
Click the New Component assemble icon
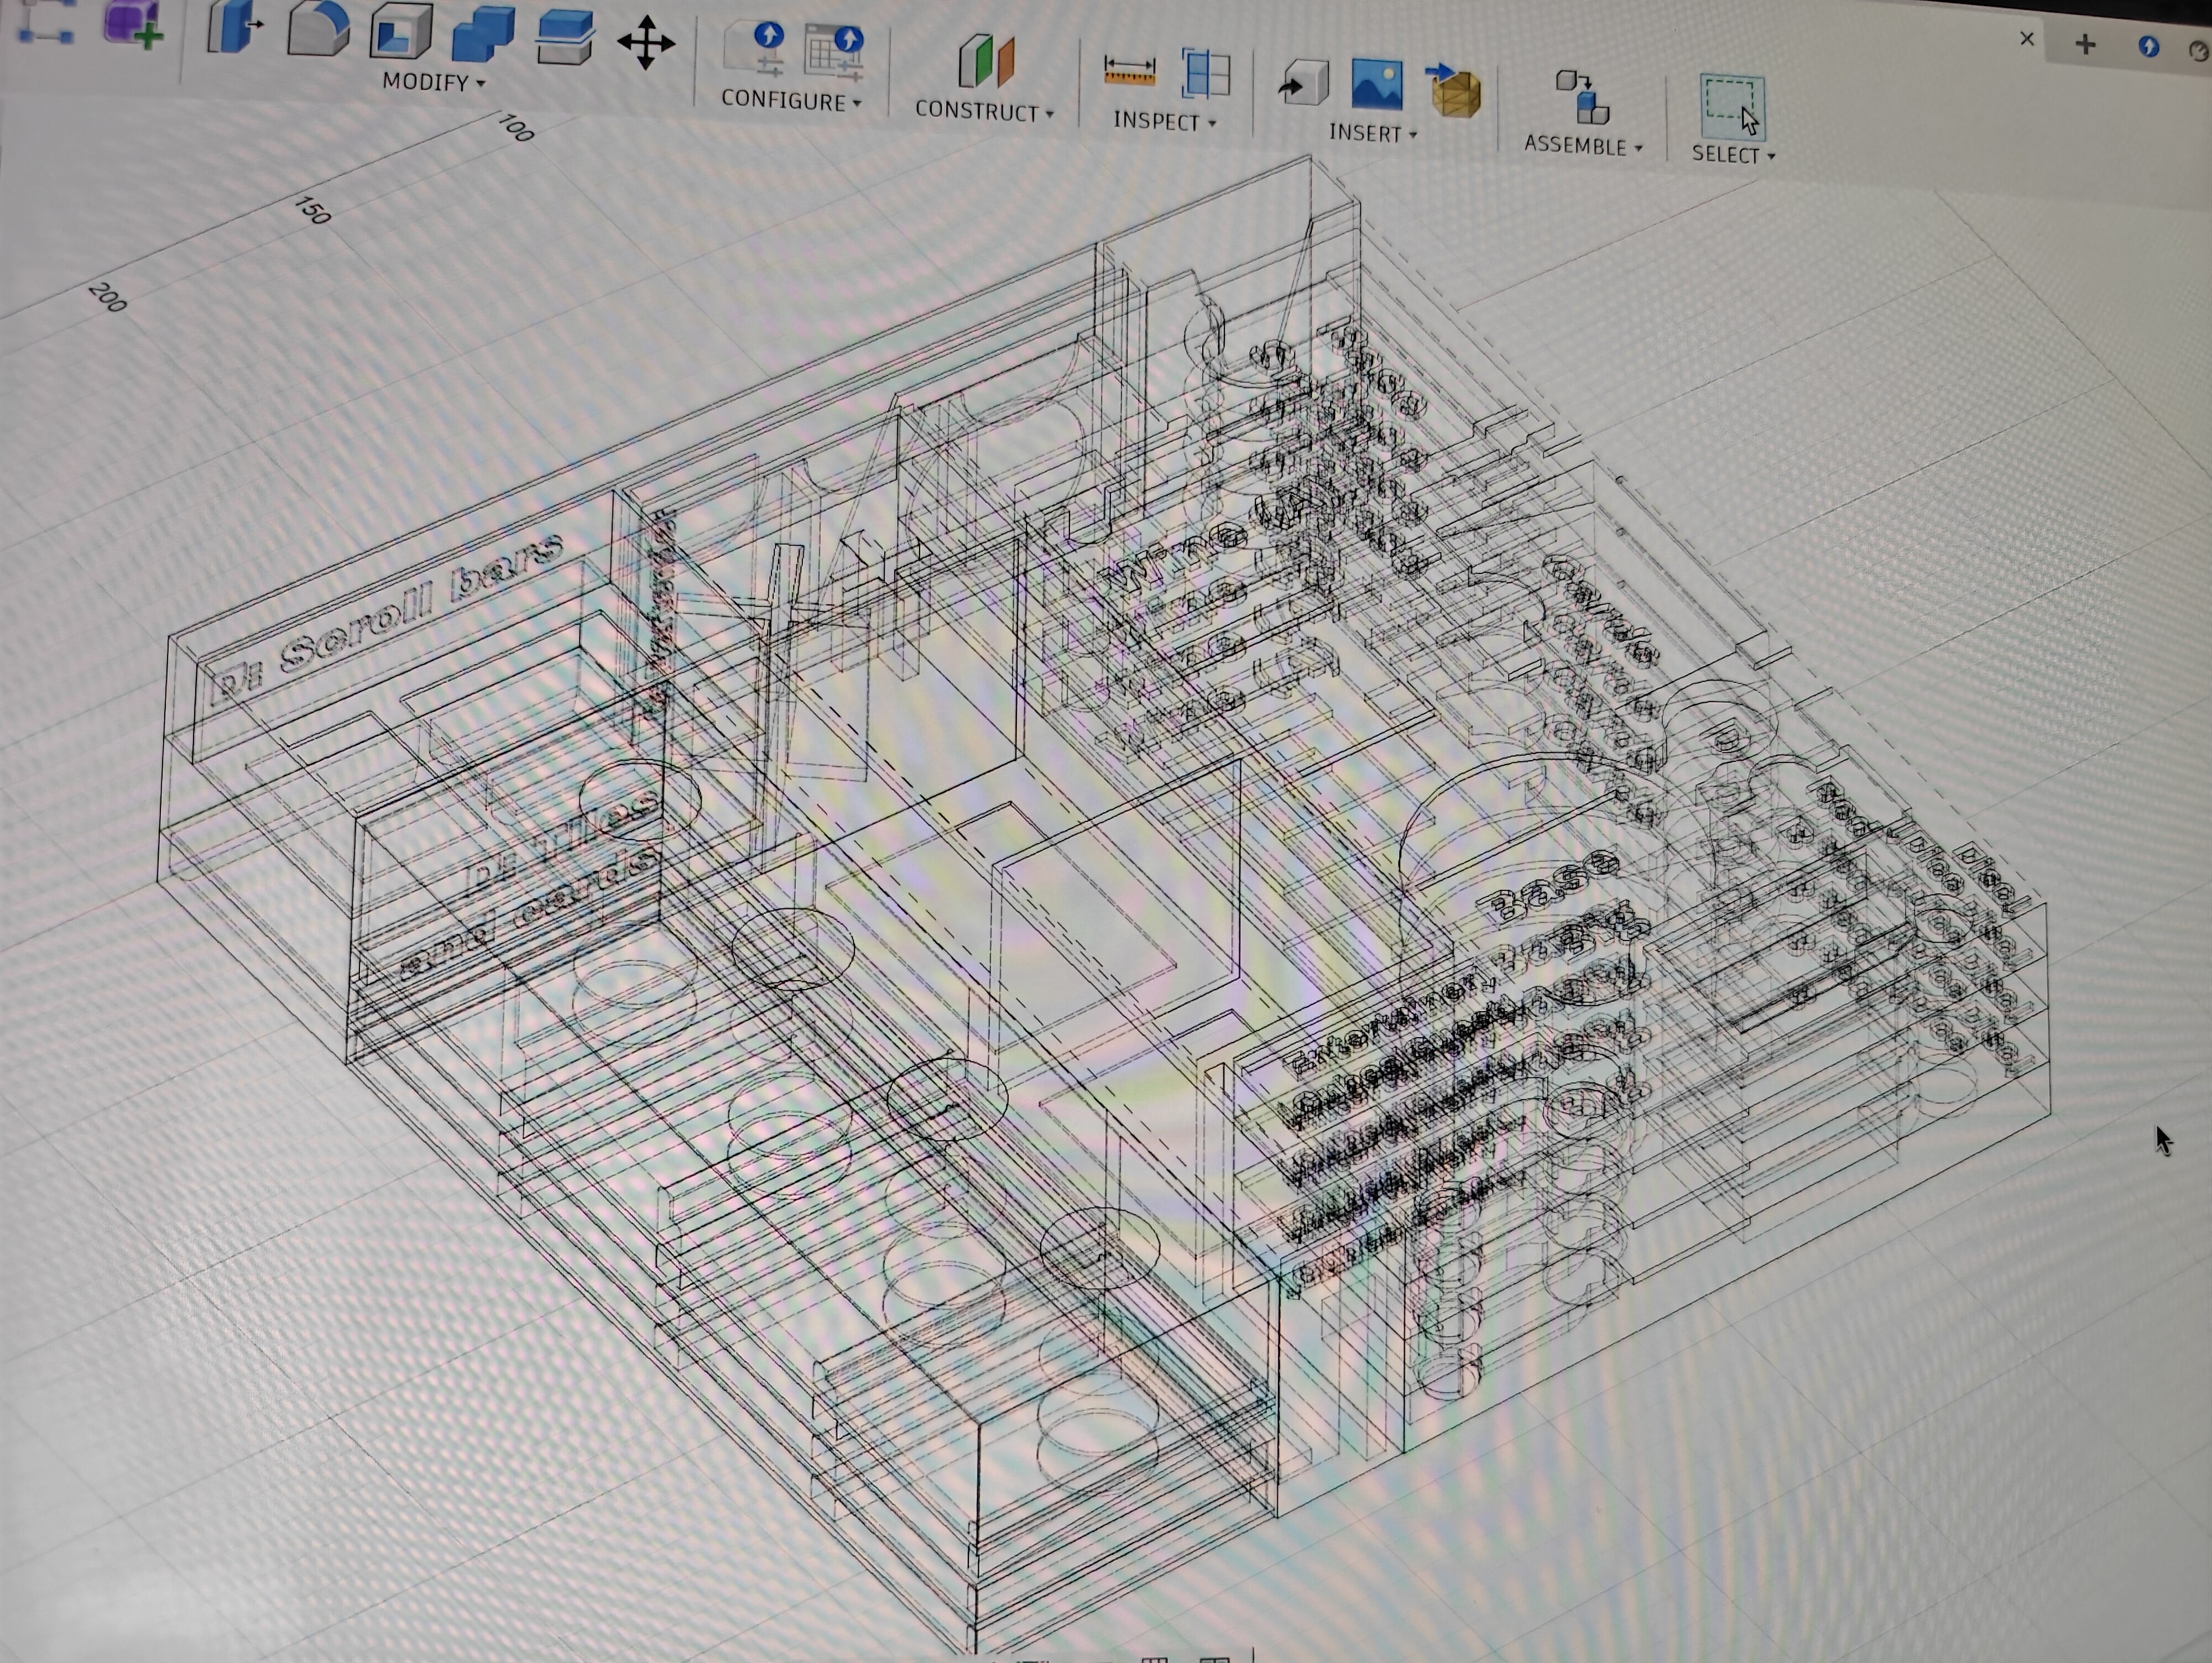click(x=1582, y=98)
